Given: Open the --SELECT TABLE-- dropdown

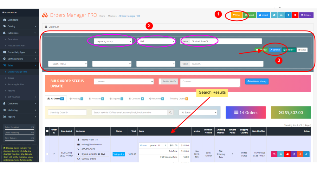Looking at the screenshot, I should point(68,64).
